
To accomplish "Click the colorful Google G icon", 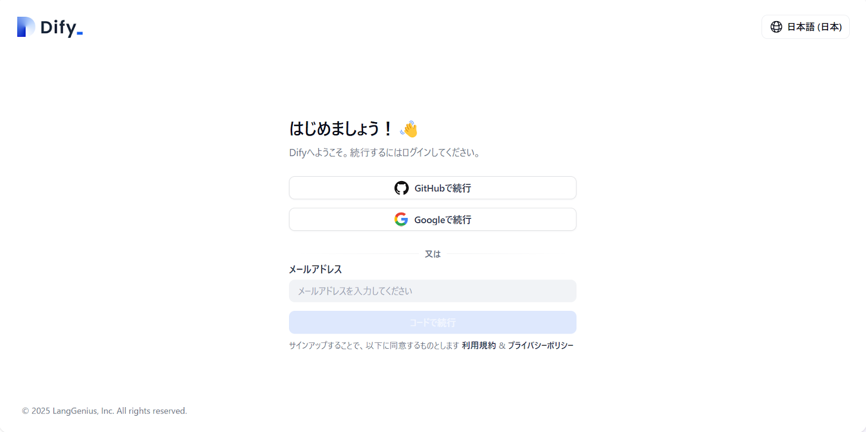I will (x=401, y=220).
